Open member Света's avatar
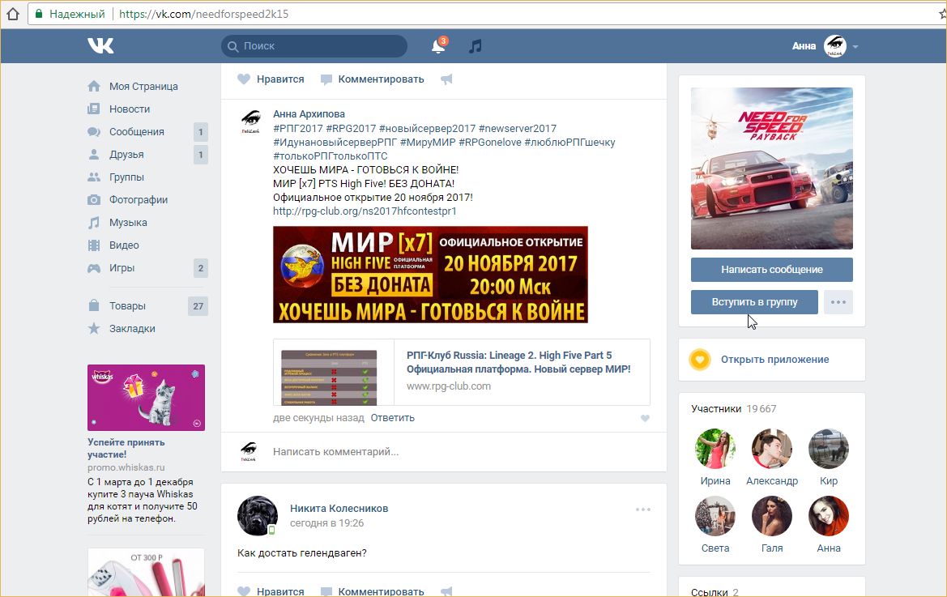 click(x=715, y=516)
